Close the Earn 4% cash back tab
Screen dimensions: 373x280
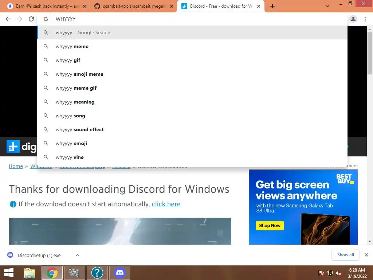[x=85, y=6]
